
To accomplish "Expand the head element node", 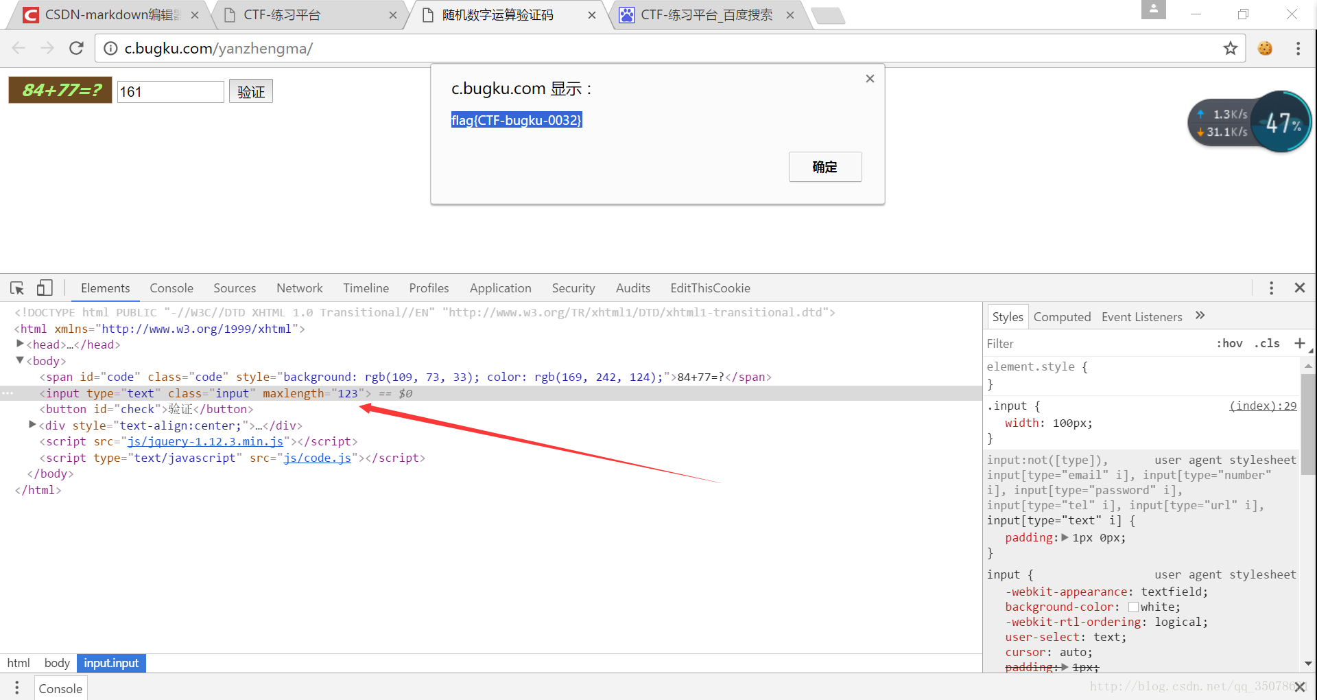I will click(x=20, y=344).
